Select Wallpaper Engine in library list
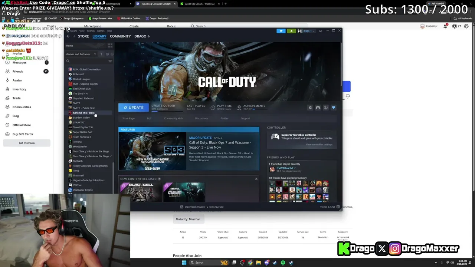This screenshot has width=475, height=267. 83,190
